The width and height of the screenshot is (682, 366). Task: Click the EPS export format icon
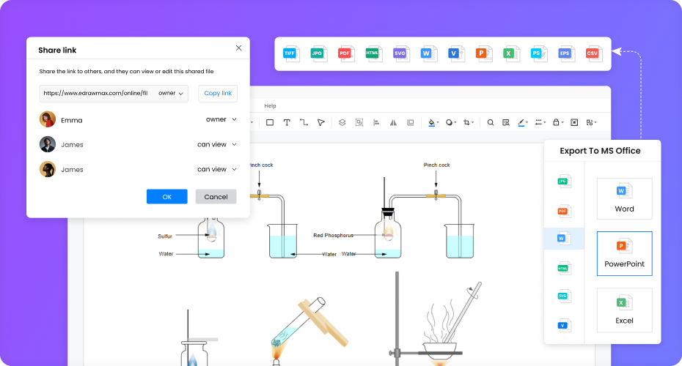tap(565, 53)
